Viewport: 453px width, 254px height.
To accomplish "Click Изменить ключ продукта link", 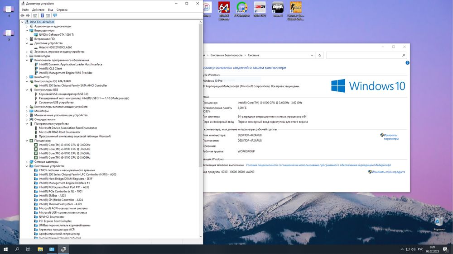I will (388, 172).
